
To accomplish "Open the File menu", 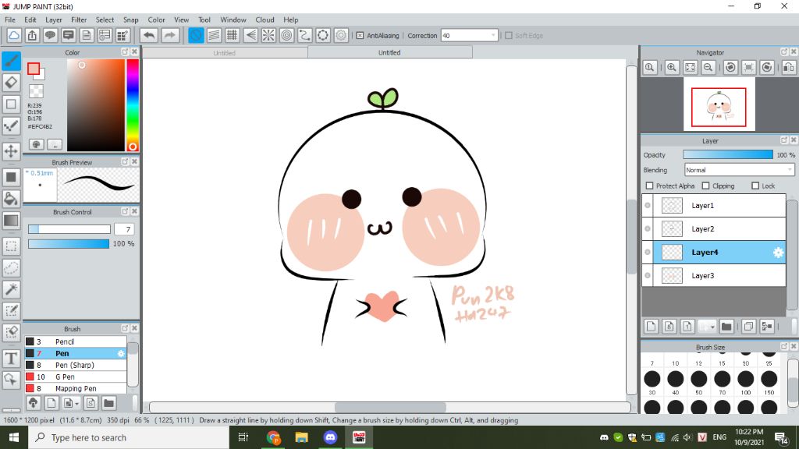I will [10, 19].
